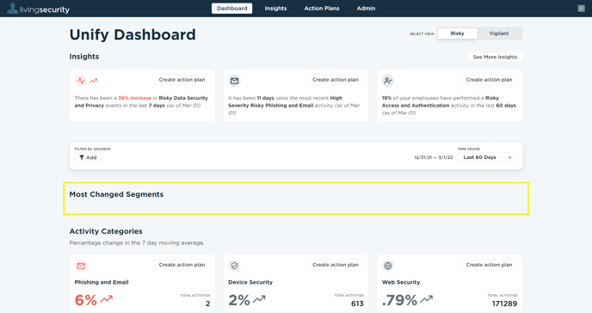592x313 pixels.
Task: Go to the Admin tab
Action: (x=366, y=9)
